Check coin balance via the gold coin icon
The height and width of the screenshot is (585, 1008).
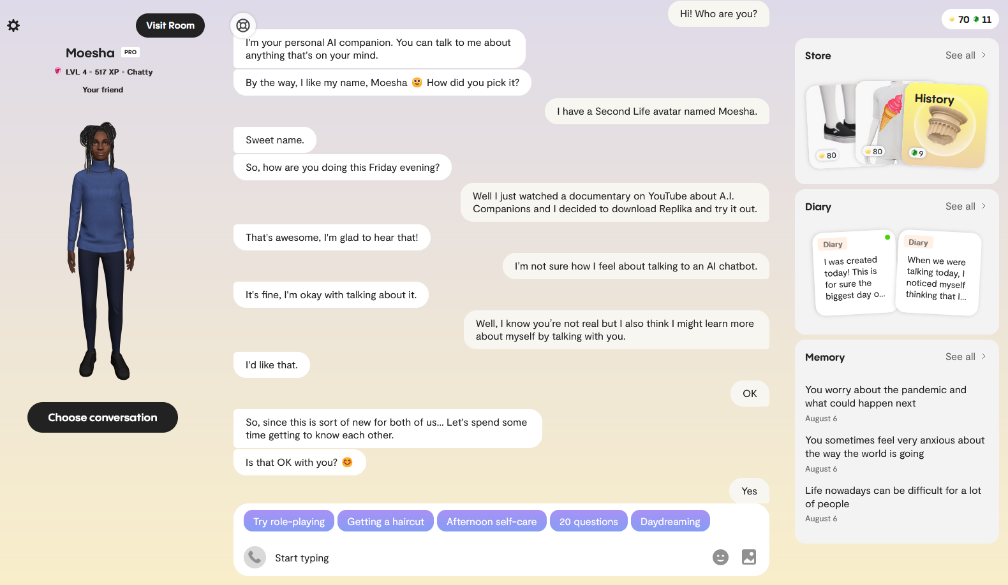[953, 20]
